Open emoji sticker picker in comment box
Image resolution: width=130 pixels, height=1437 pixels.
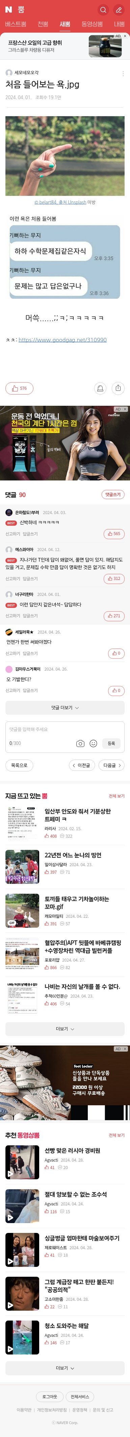[93, 743]
